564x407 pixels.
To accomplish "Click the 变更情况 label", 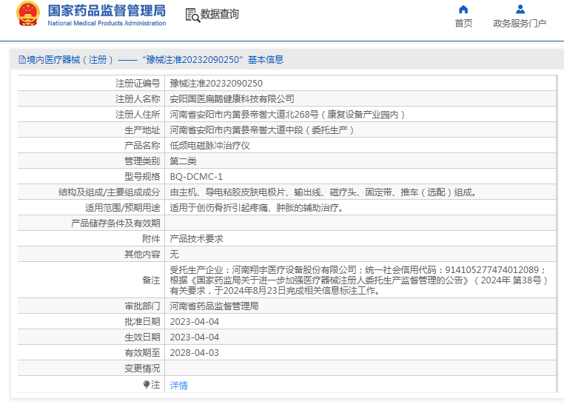I will (x=142, y=369).
